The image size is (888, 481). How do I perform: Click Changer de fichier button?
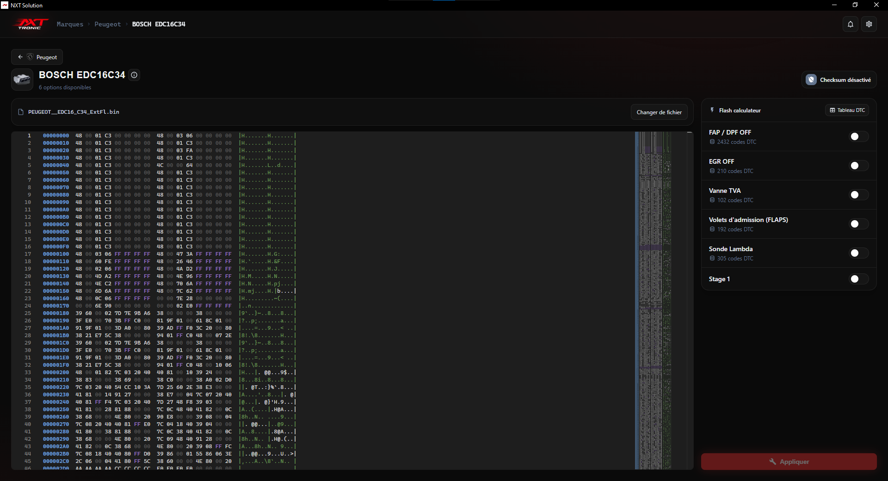[659, 112]
